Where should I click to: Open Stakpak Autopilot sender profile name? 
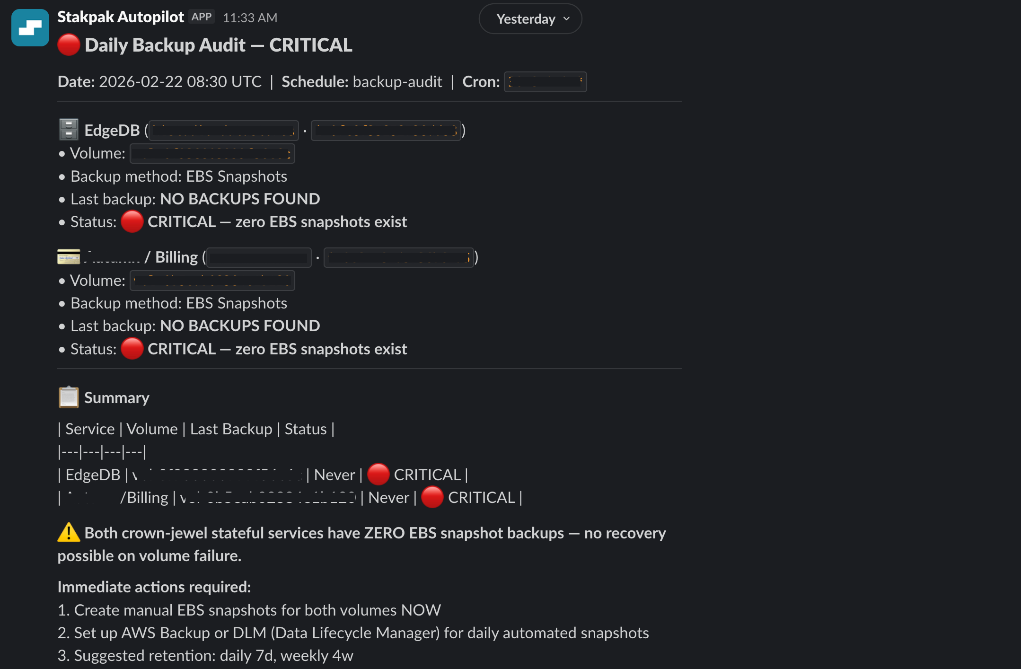tap(120, 17)
